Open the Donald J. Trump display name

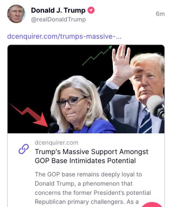click(58, 10)
